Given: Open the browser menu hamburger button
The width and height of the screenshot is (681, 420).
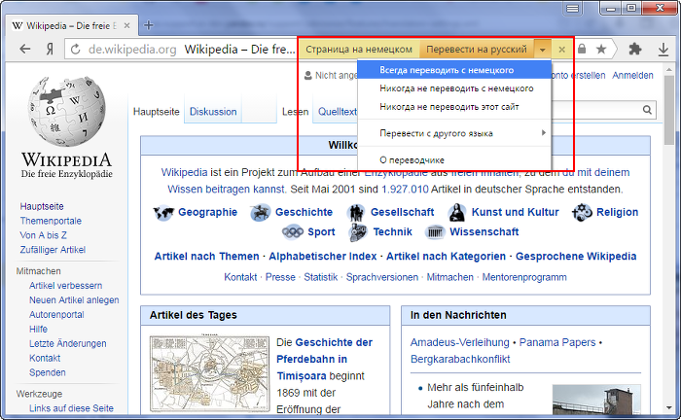Looking at the screenshot, I should (572, 9).
